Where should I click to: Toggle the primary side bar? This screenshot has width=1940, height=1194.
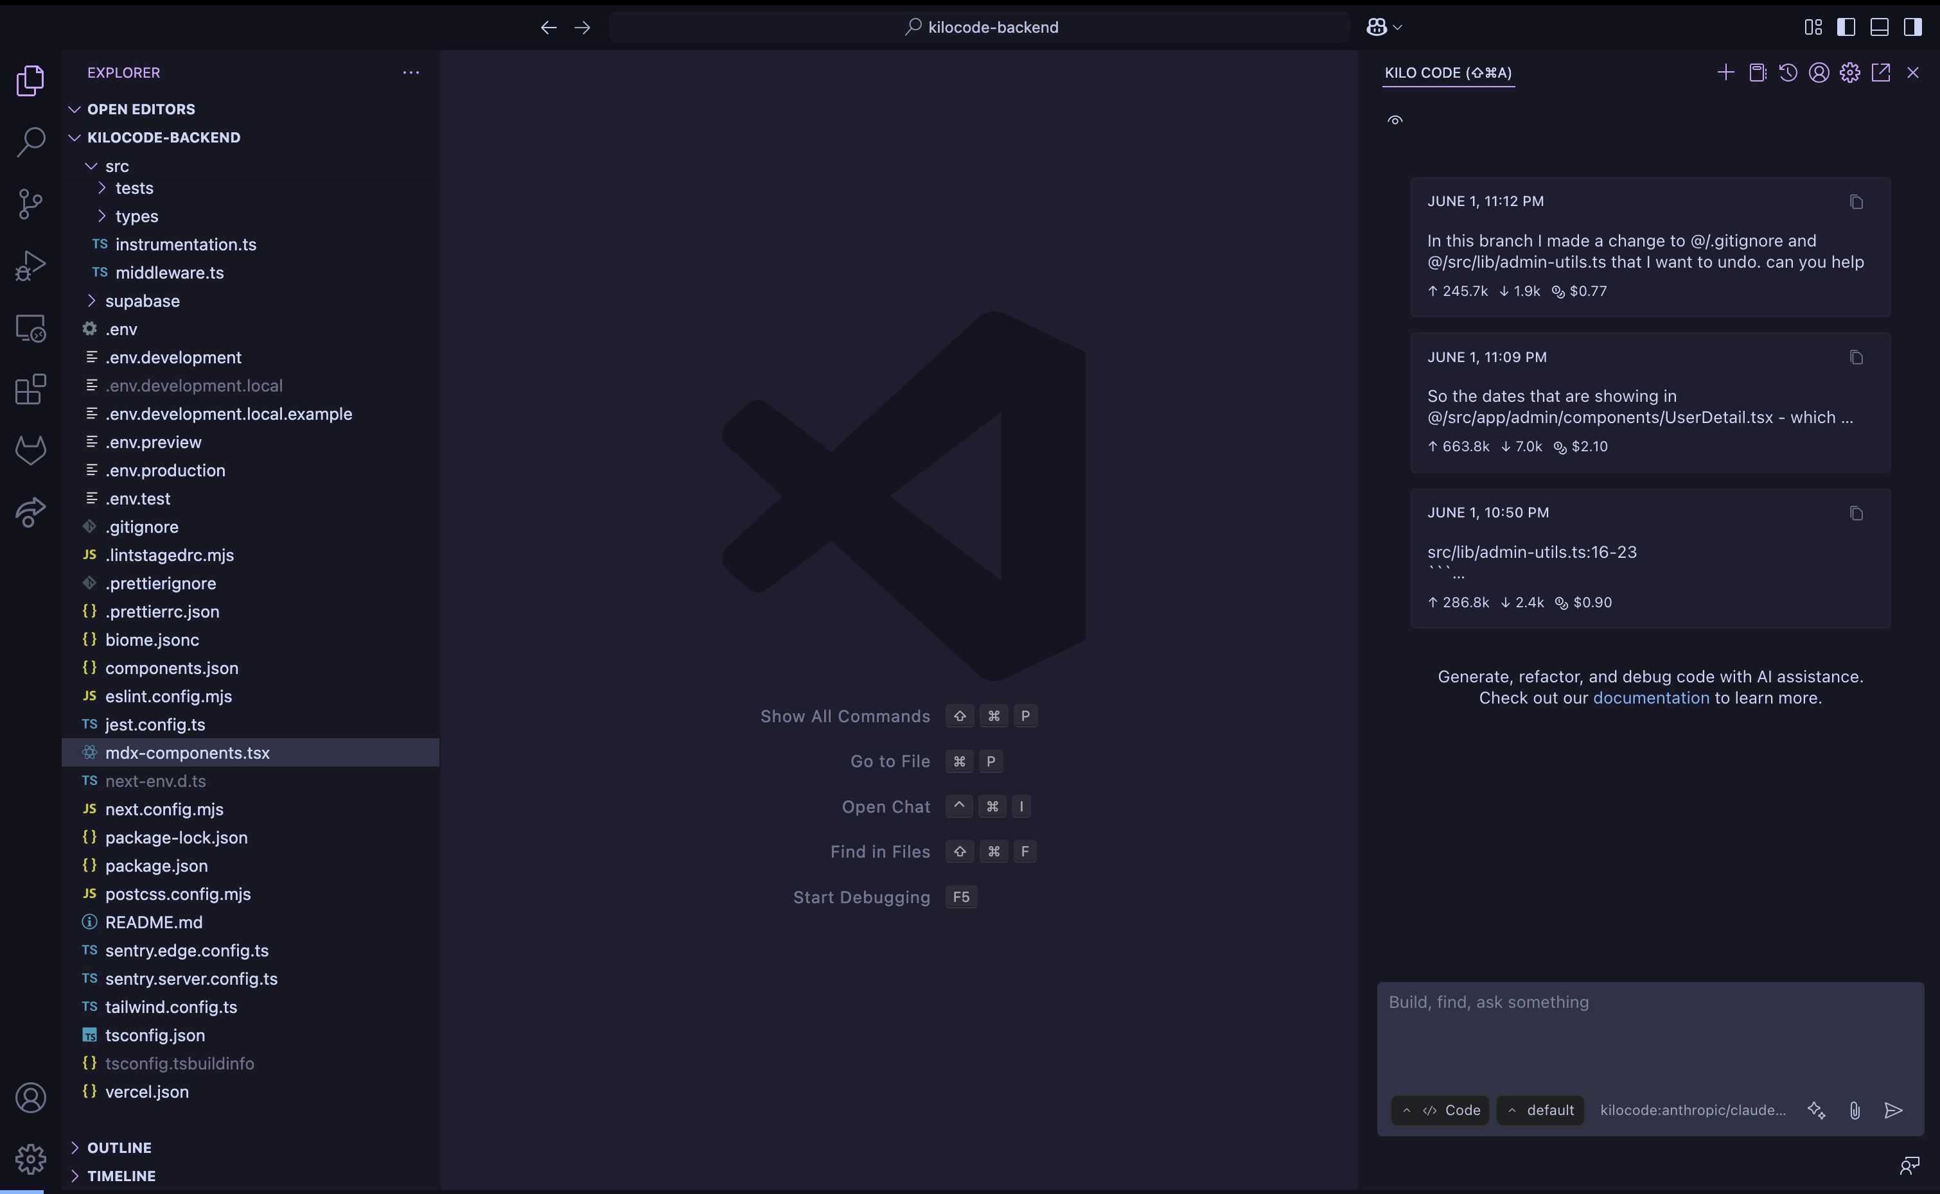[x=1846, y=27]
